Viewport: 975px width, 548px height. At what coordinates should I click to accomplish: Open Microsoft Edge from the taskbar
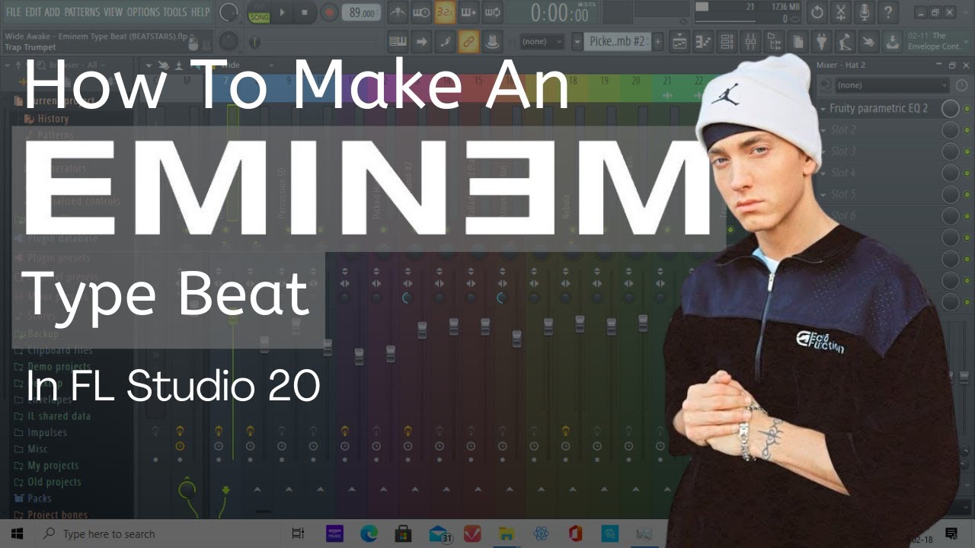369,534
